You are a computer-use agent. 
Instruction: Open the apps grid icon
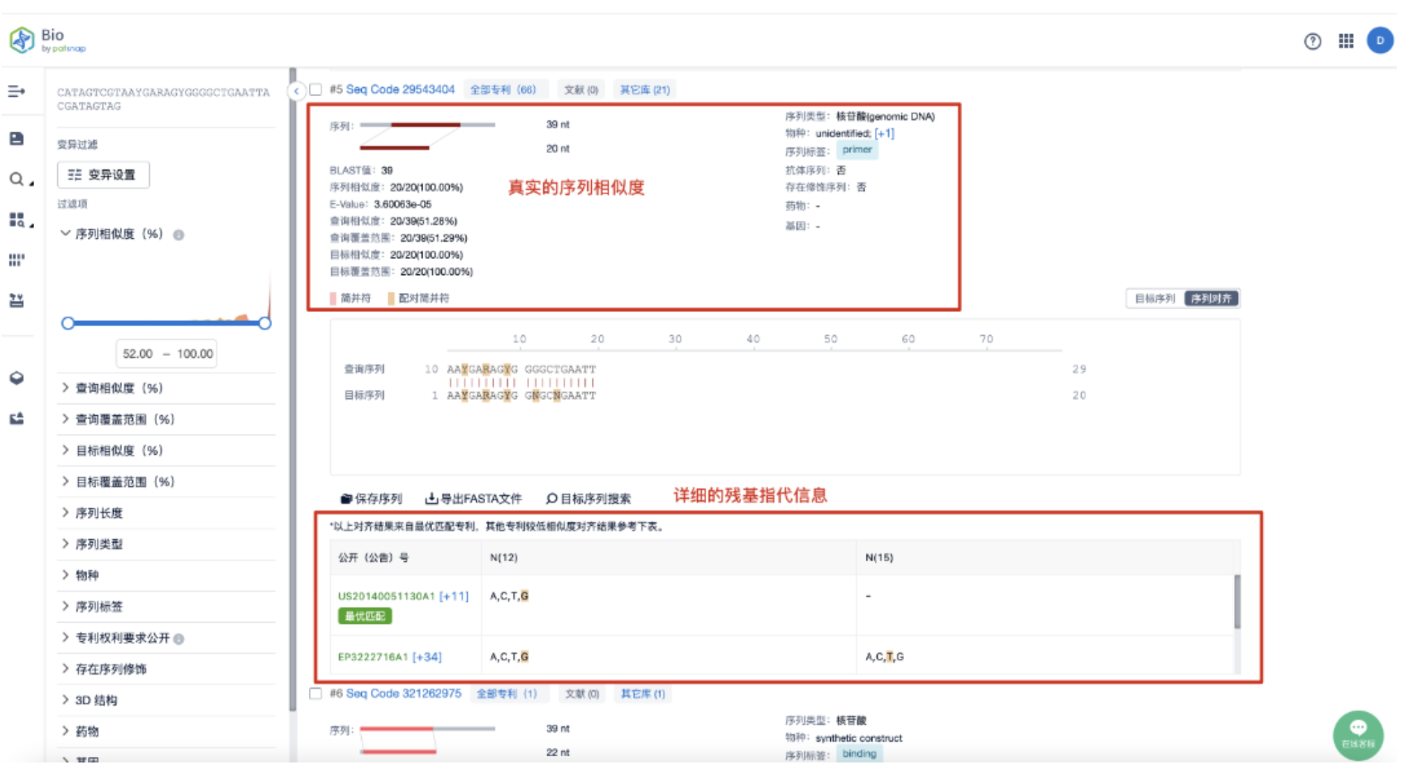click(x=1346, y=41)
